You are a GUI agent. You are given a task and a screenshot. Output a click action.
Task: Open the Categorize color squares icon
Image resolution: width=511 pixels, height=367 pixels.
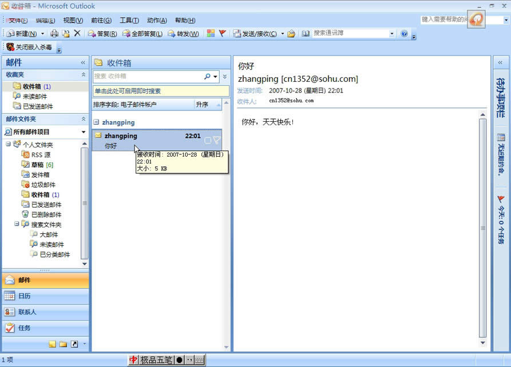coord(211,33)
